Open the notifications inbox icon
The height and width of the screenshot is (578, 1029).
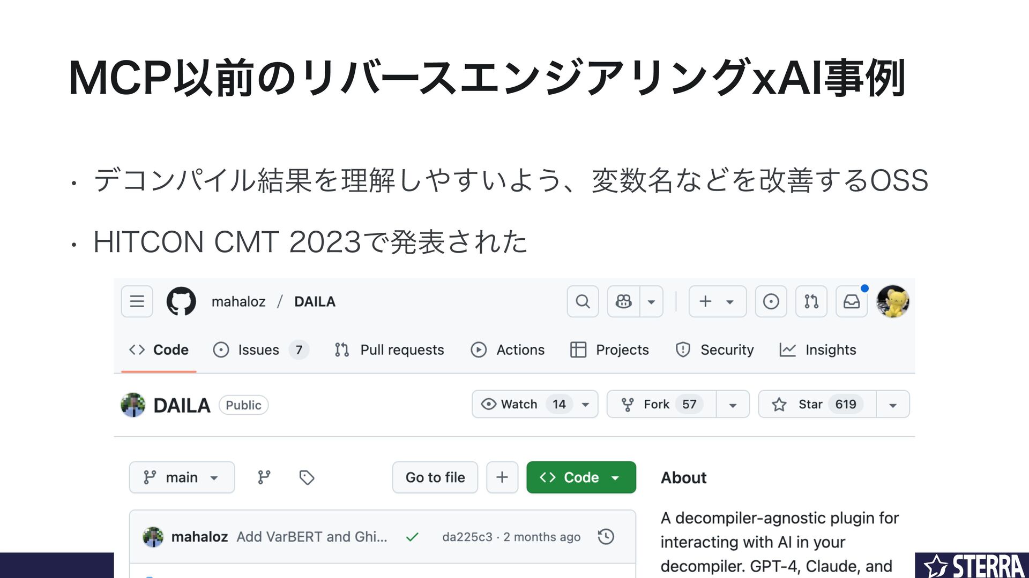click(852, 301)
